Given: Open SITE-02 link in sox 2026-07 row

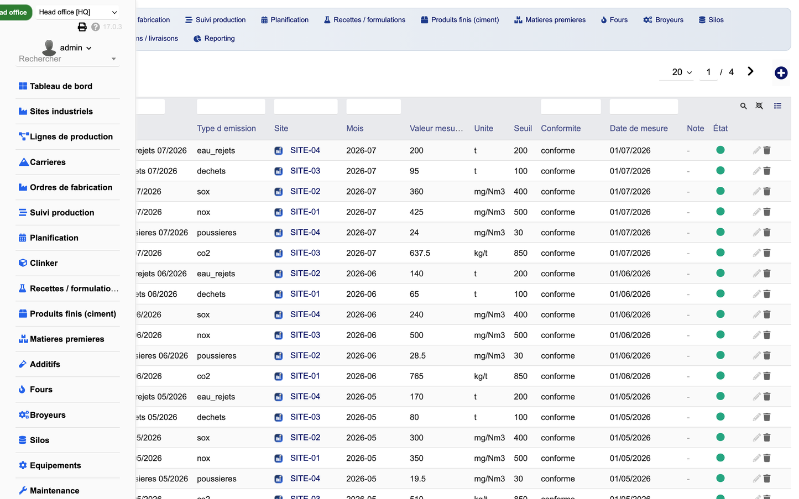Looking at the screenshot, I should click(x=305, y=191).
